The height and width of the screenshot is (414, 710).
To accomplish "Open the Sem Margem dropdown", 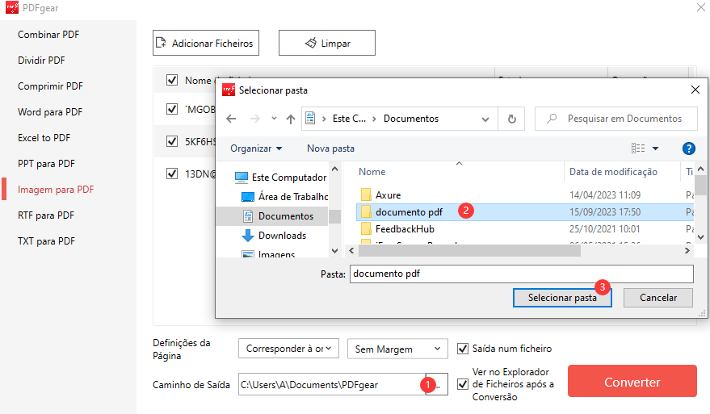I will (x=397, y=349).
